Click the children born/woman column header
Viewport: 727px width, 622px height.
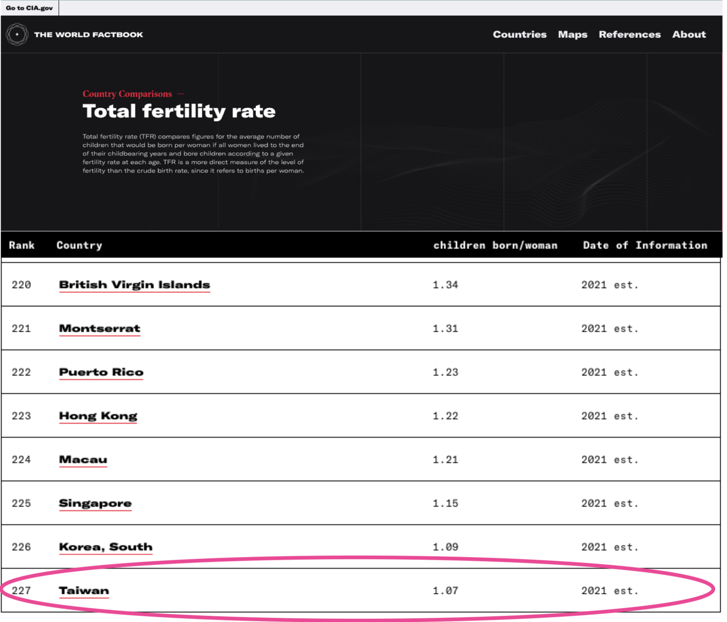(x=495, y=245)
